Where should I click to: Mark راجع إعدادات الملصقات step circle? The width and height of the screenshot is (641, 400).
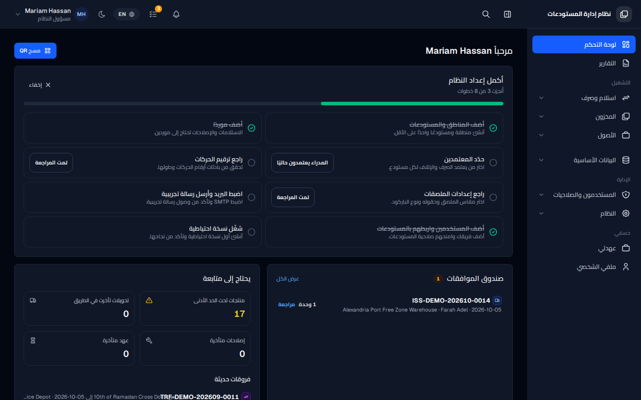click(493, 197)
